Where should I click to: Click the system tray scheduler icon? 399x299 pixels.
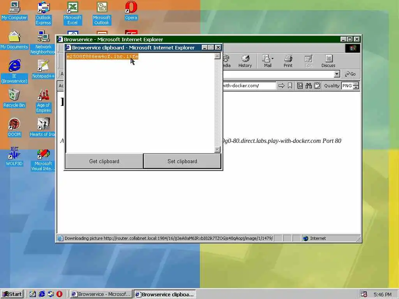364,294
